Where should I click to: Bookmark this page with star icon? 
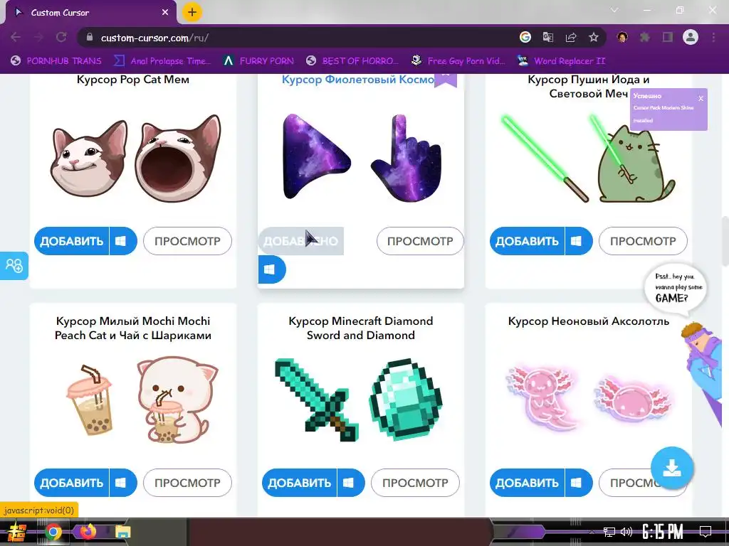click(594, 37)
